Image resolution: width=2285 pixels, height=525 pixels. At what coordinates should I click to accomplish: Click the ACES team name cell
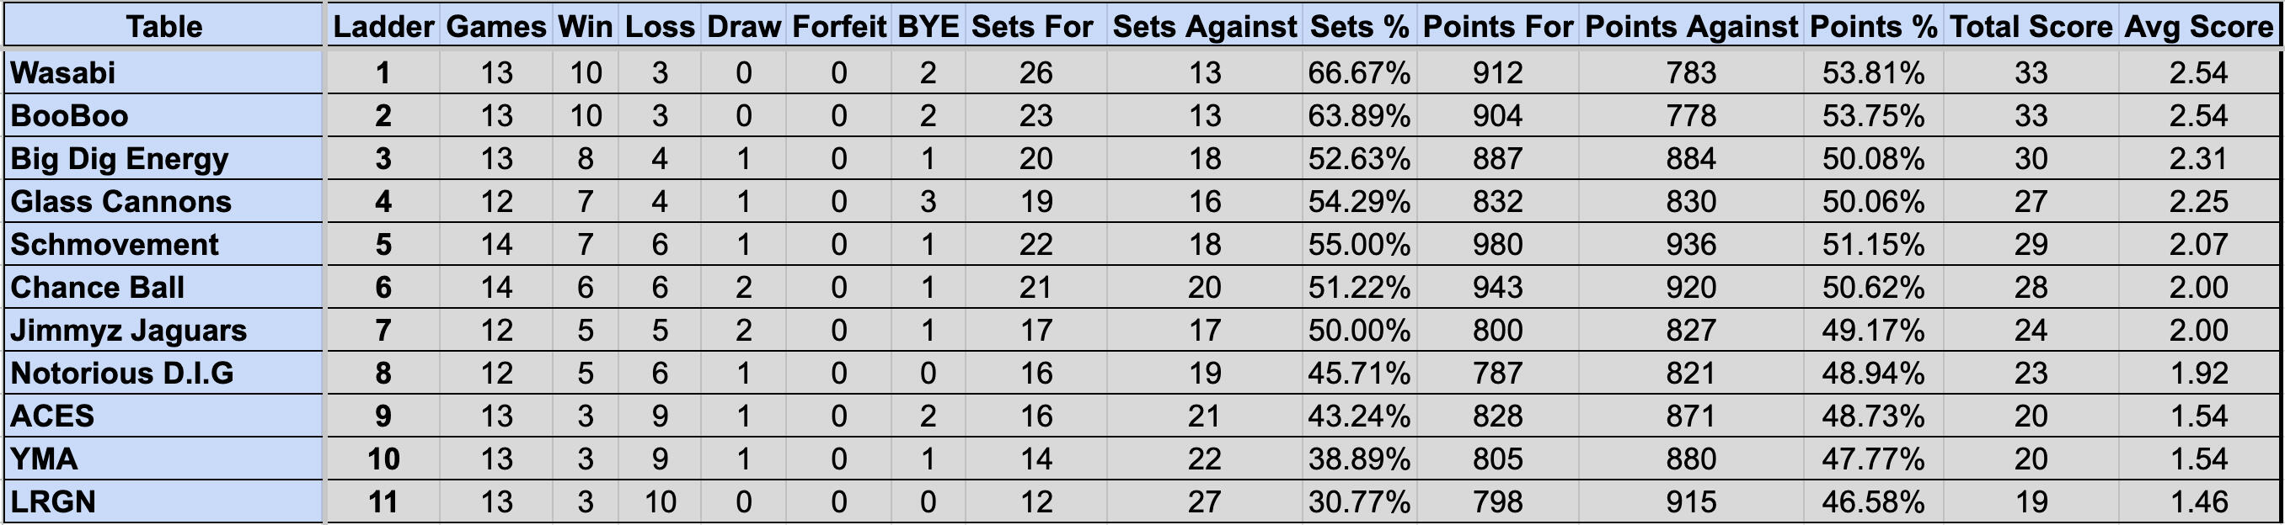click(x=164, y=416)
